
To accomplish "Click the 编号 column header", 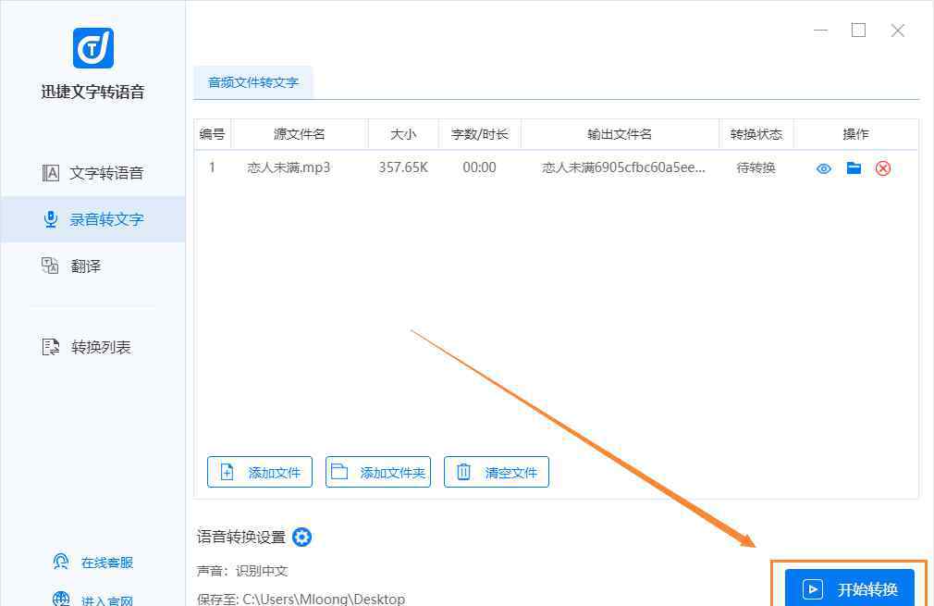I will pyautogui.click(x=212, y=134).
